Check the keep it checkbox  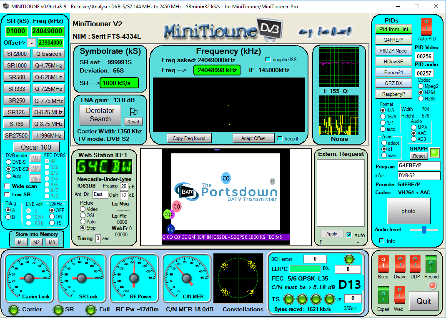[x=280, y=138]
